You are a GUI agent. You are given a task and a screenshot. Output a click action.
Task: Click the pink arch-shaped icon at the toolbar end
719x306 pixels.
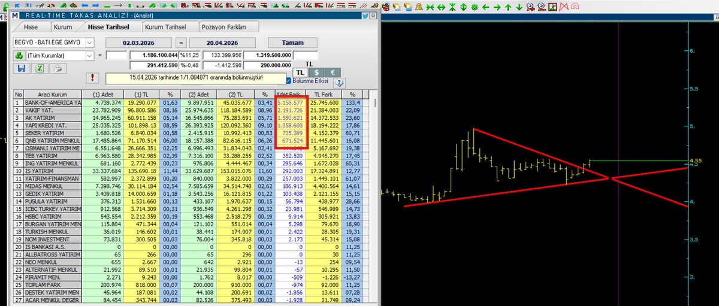click(575, 7)
